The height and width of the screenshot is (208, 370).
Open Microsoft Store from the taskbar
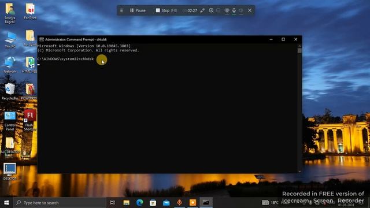point(153,203)
